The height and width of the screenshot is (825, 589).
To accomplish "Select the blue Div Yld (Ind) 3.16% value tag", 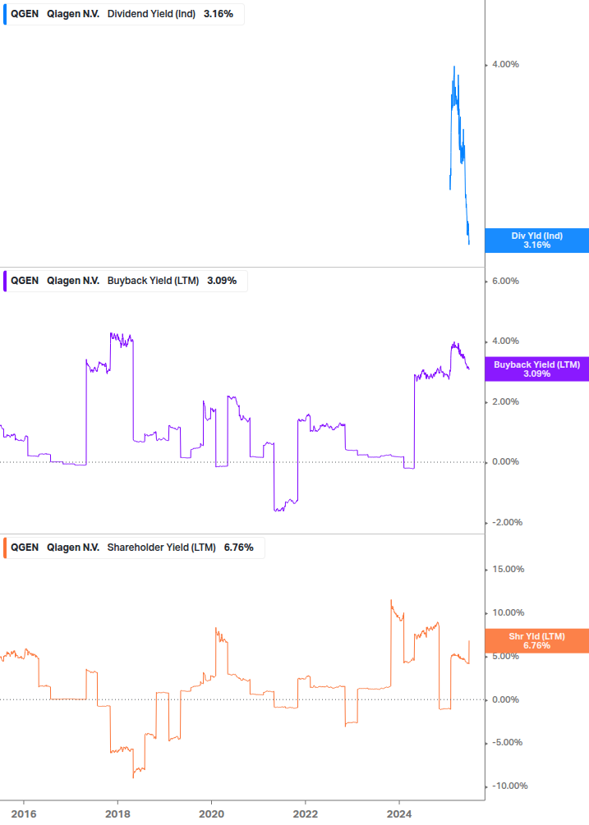I will pyautogui.click(x=537, y=241).
